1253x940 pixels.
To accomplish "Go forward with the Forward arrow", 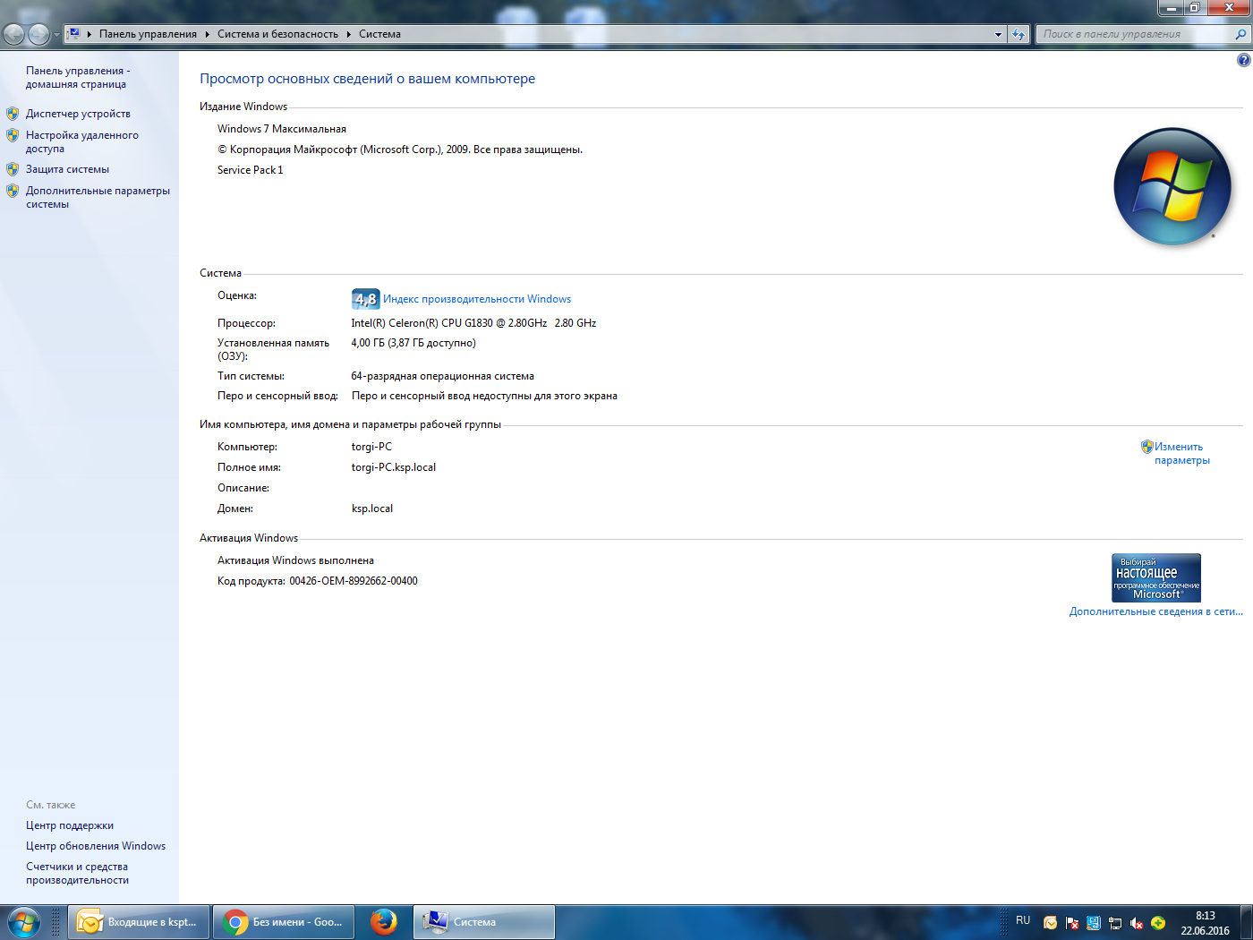I will point(38,34).
